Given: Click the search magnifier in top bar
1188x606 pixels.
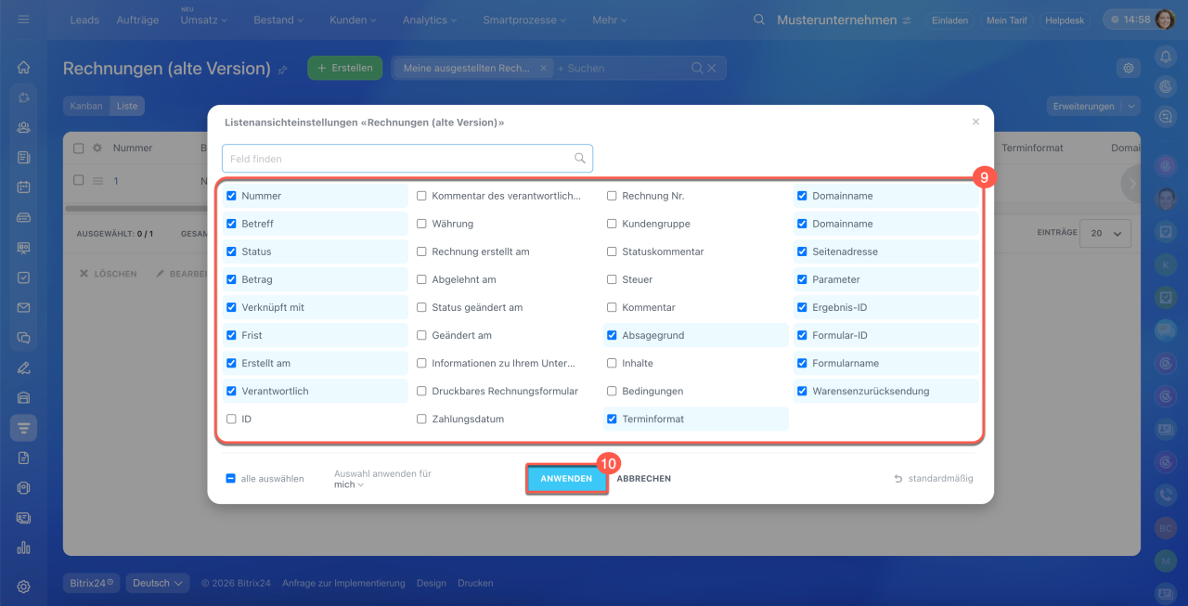Looking at the screenshot, I should (759, 19).
